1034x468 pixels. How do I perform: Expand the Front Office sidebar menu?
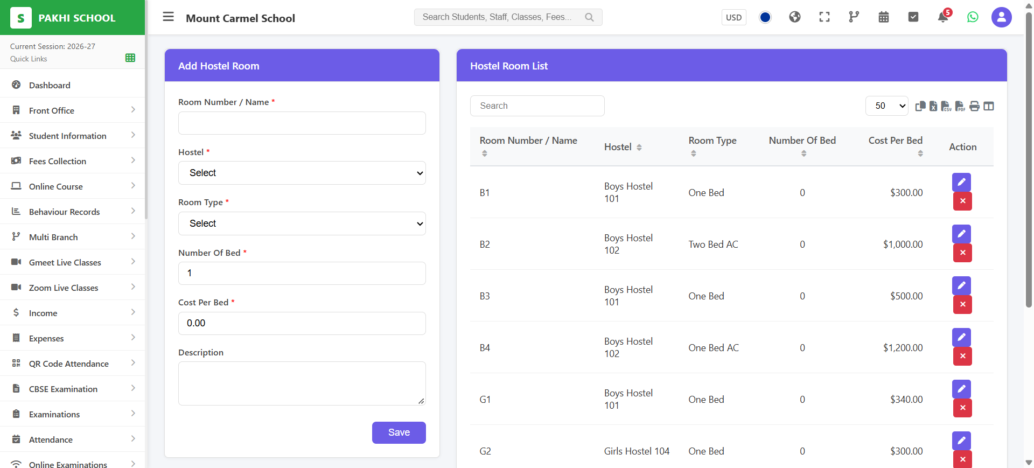click(x=73, y=110)
